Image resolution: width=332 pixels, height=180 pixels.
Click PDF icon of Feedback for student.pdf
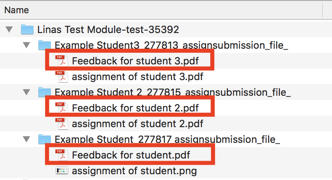point(62,155)
